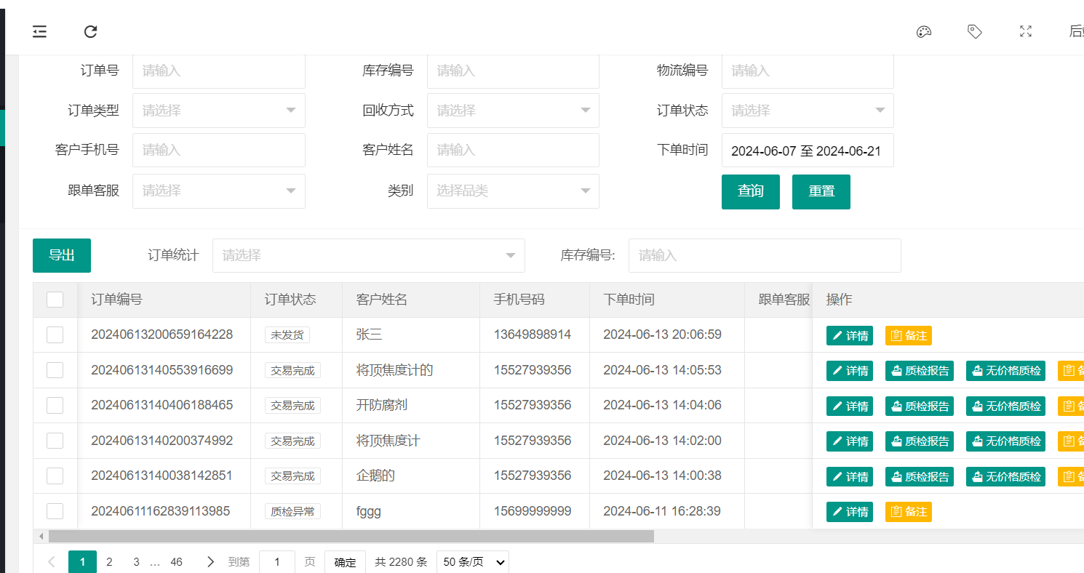Image resolution: width=1084 pixels, height=573 pixels.
Task: Click 无价格质检 for order placed at 14:02:00
Action: (x=1005, y=441)
